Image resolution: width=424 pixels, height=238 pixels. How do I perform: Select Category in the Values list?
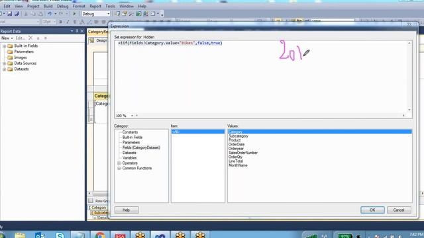pyautogui.click(x=320, y=132)
